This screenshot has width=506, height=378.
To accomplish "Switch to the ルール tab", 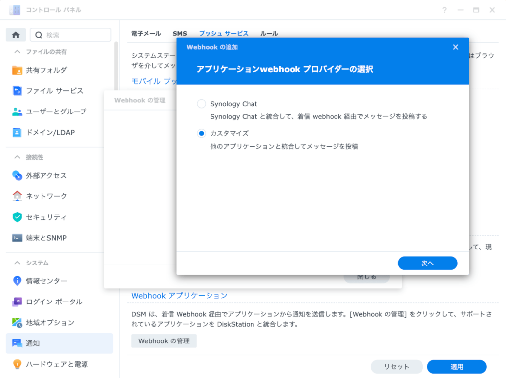I will click(x=269, y=33).
